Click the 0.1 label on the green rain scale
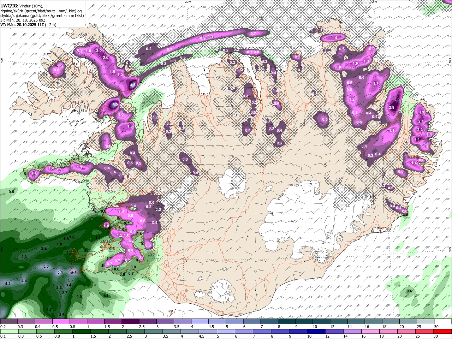Screen dimensions: 452x339 pos(3,337)
